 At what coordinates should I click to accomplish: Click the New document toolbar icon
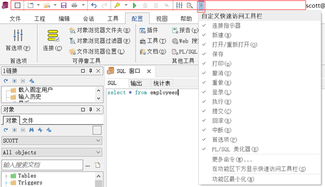click(30, 6)
